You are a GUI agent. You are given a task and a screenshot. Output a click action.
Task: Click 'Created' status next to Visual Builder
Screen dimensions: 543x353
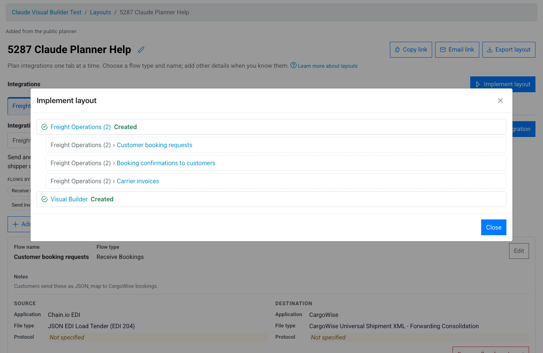[x=102, y=199]
